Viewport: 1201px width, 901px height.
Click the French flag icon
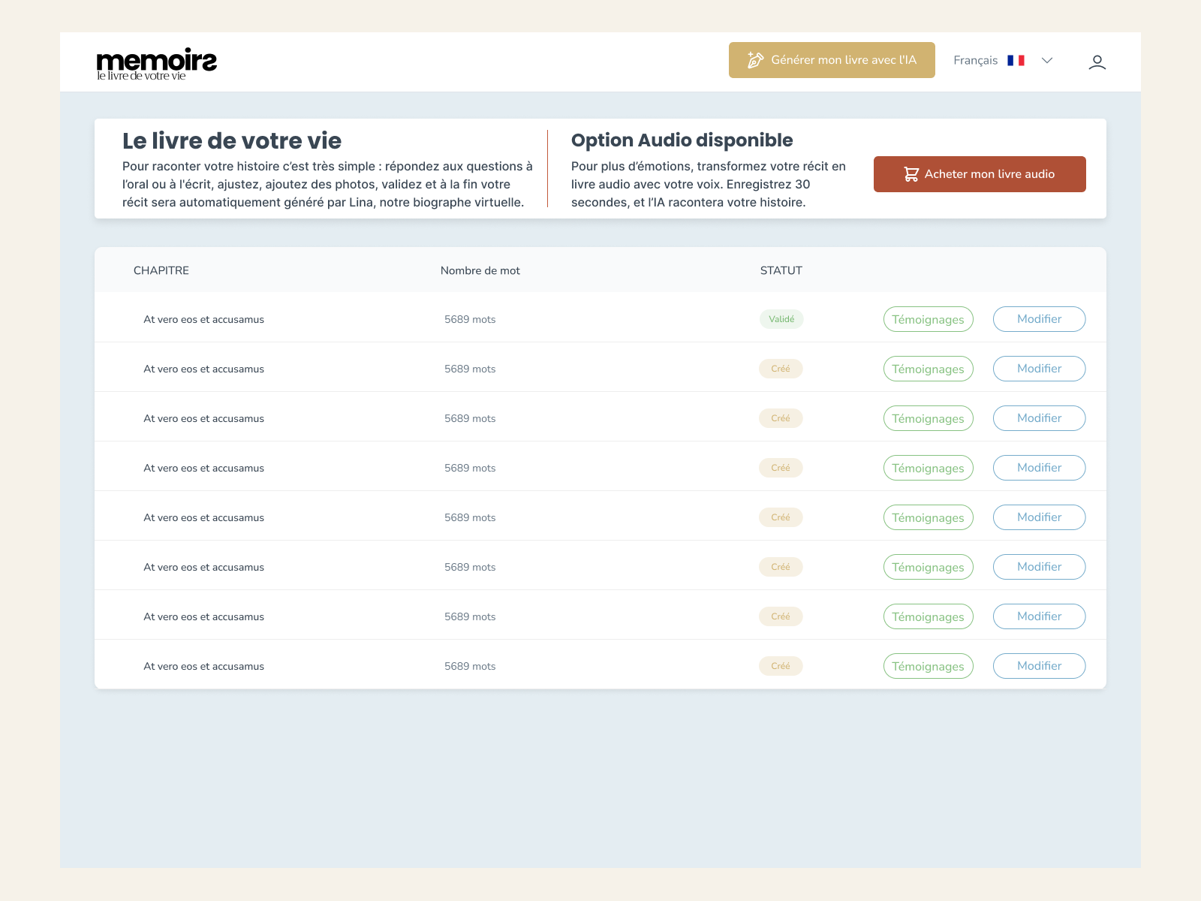1017,60
